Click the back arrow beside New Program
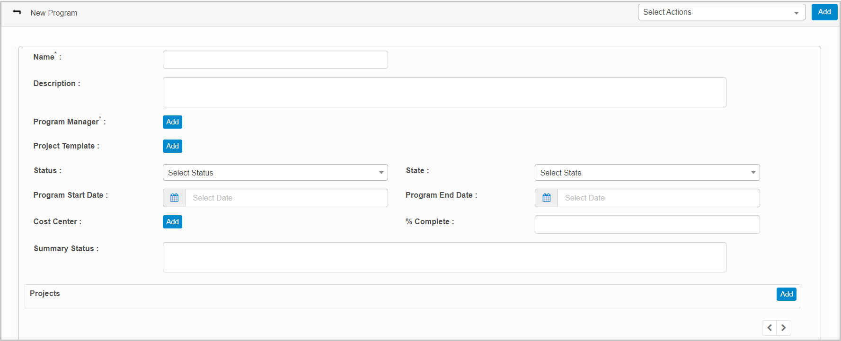The image size is (841, 341). (x=17, y=12)
